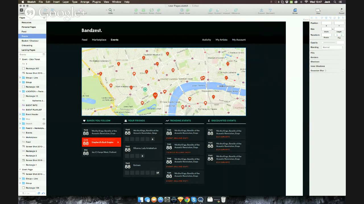Open the Window menu

point(117,2)
